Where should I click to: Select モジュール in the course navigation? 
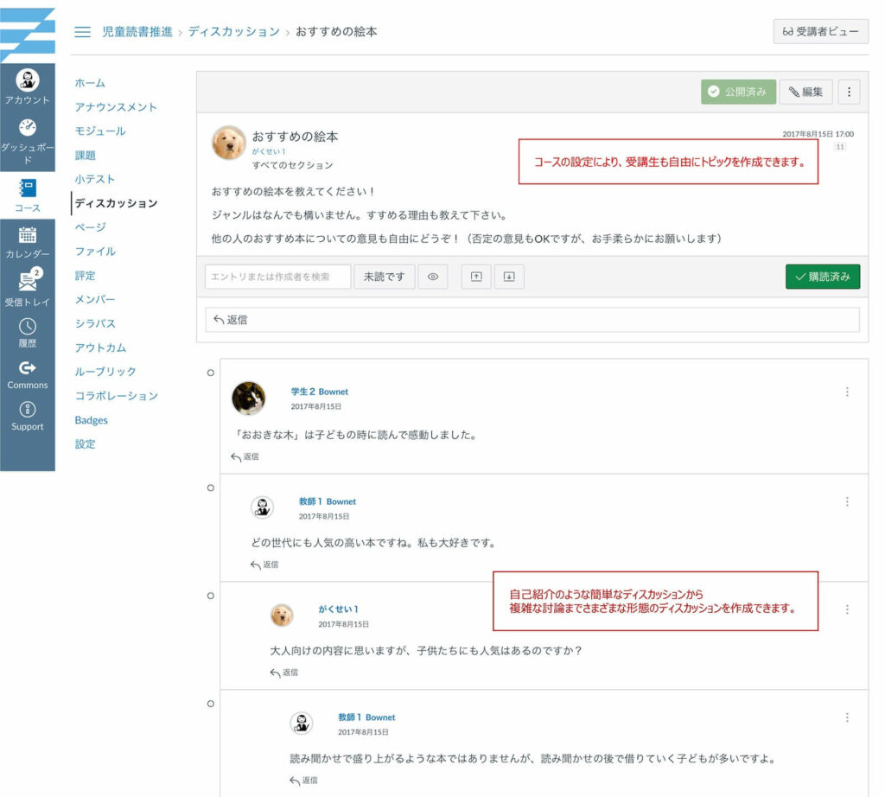tap(100, 131)
